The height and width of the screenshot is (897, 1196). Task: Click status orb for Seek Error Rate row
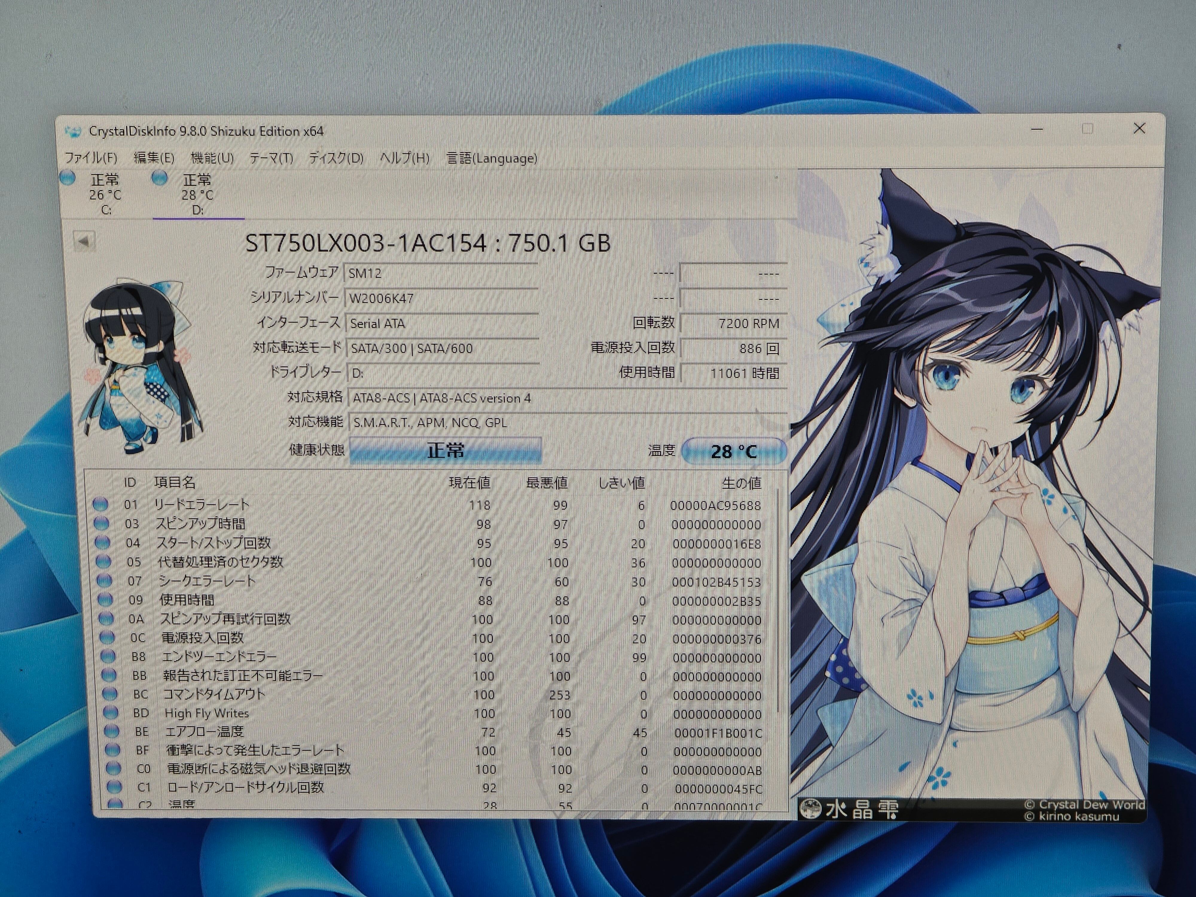tap(104, 581)
